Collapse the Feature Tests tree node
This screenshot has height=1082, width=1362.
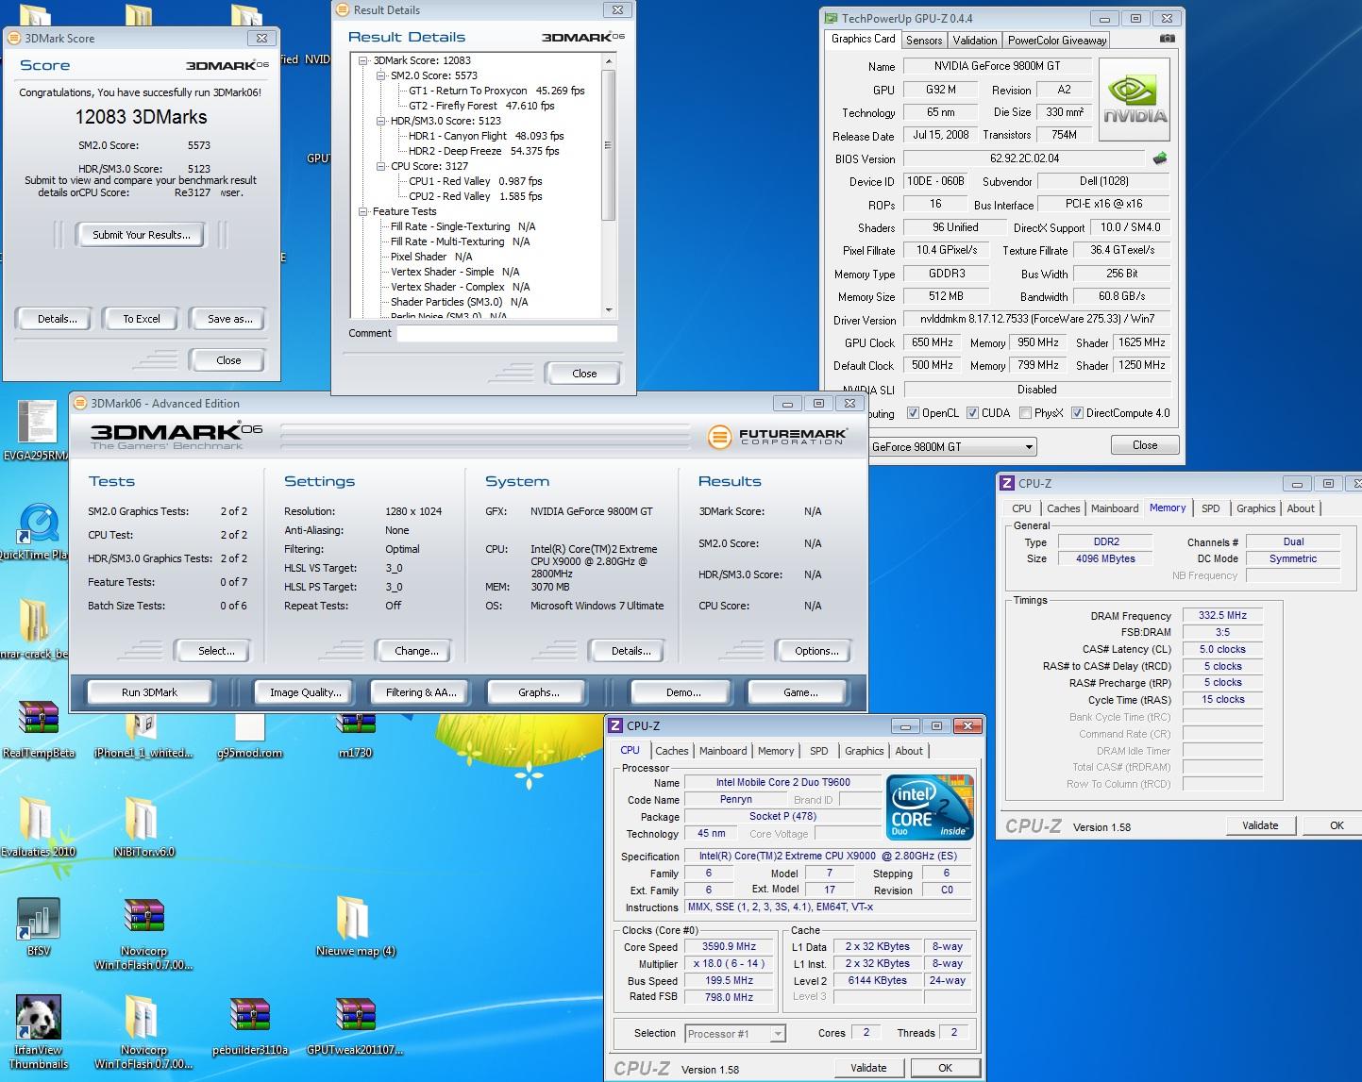363,211
